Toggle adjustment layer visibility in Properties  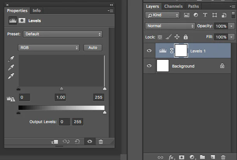pyautogui.click(x=90, y=141)
